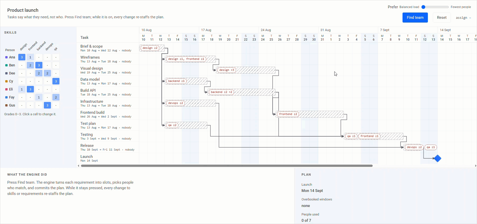Select the 'qa ≥2' chip on Test plan

coord(172,125)
